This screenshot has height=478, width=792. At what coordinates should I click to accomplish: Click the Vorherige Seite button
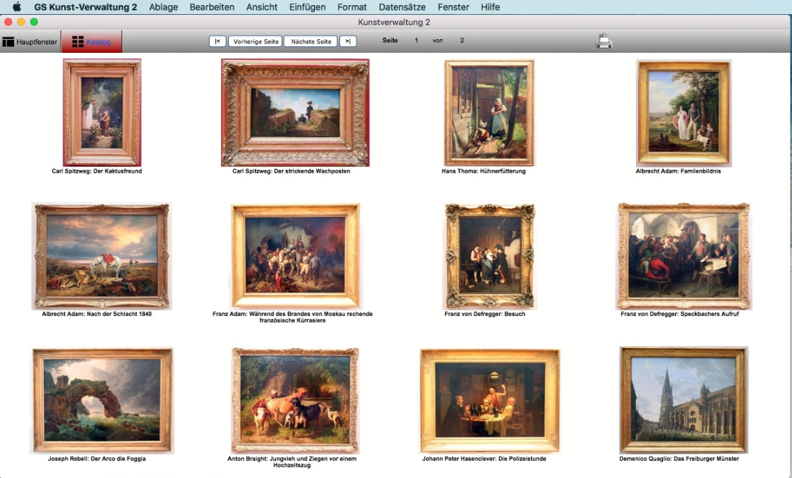[255, 41]
